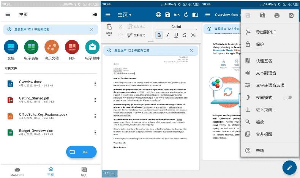Tap the red PDF icon
The image size is (300, 178).
72,47
